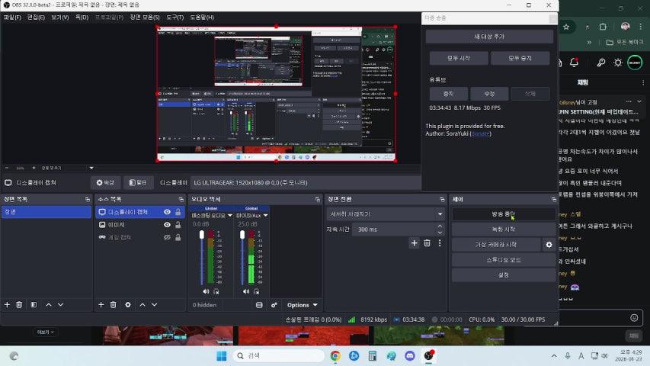Show the 게임 캡쳐 source via crossed eye
Image resolution: width=650 pixels, height=366 pixels.
tap(167, 237)
